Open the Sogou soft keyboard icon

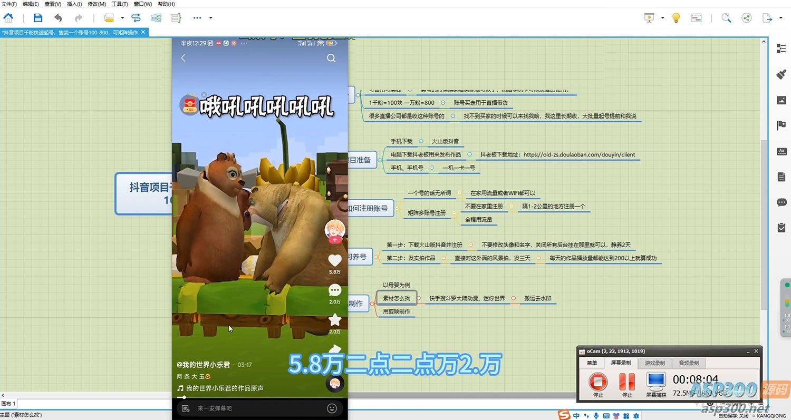(605, 416)
